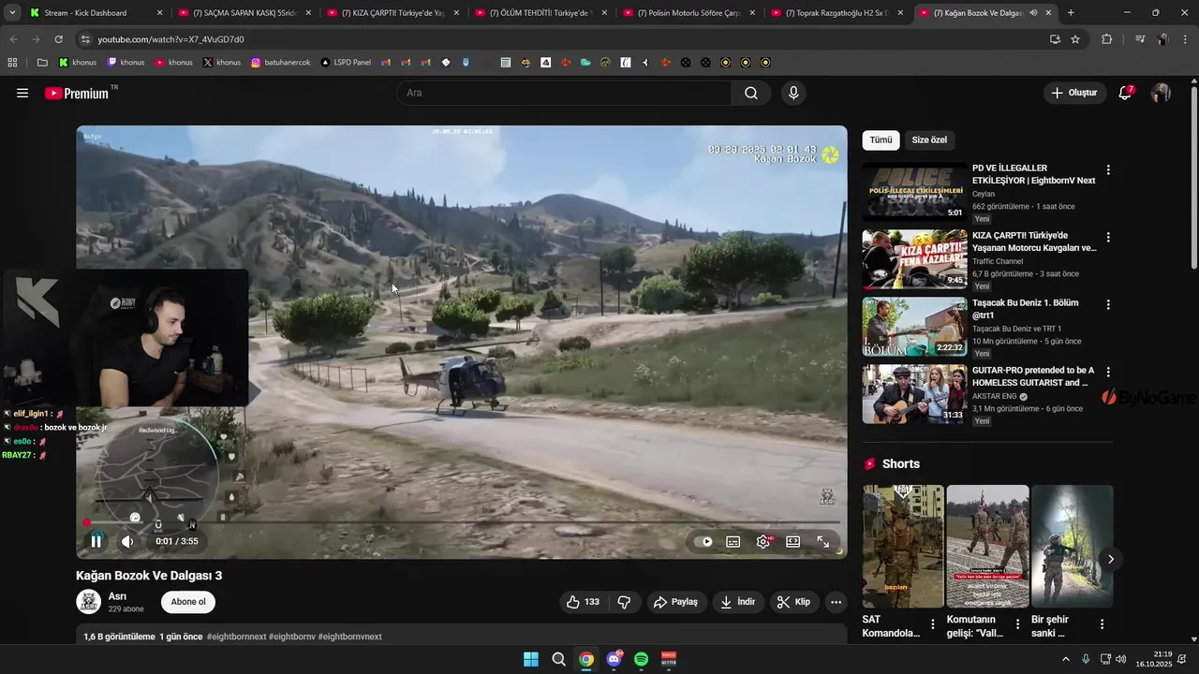Image resolution: width=1199 pixels, height=674 pixels.
Task: Click the Paylaş share button
Action: tap(675, 602)
